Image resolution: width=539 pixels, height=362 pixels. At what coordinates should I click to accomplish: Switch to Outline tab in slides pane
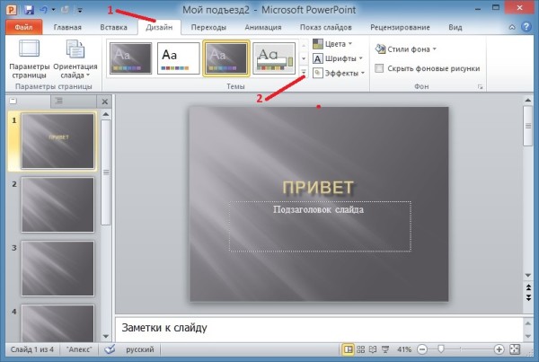[x=59, y=102]
